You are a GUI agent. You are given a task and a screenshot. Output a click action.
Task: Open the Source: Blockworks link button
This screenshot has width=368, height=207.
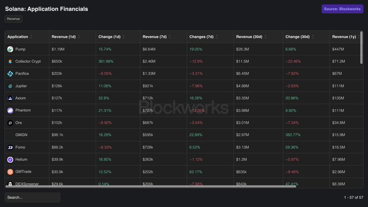pyautogui.click(x=342, y=9)
